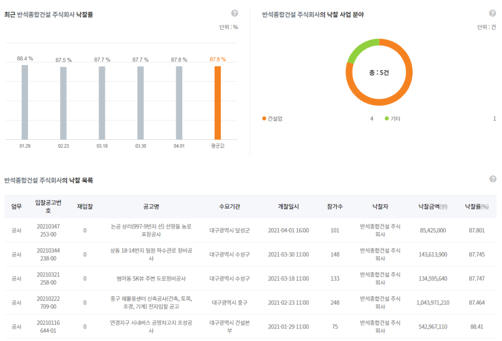502x341 pixels.
Task: Sort by 수요기관 column header
Action: click(x=230, y=206)
